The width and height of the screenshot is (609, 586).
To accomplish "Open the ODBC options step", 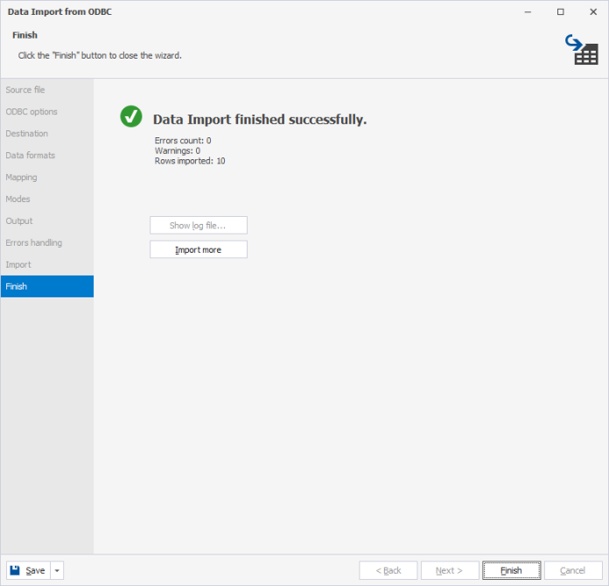I will coord(31,112).
